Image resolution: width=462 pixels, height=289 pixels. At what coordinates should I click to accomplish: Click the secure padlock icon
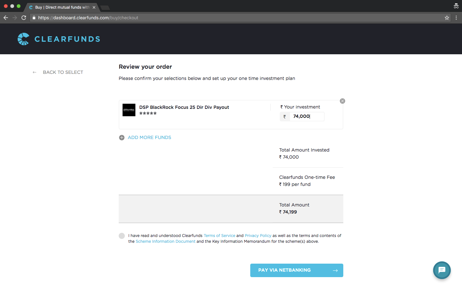pyautogui.click(x=34, y=18)
